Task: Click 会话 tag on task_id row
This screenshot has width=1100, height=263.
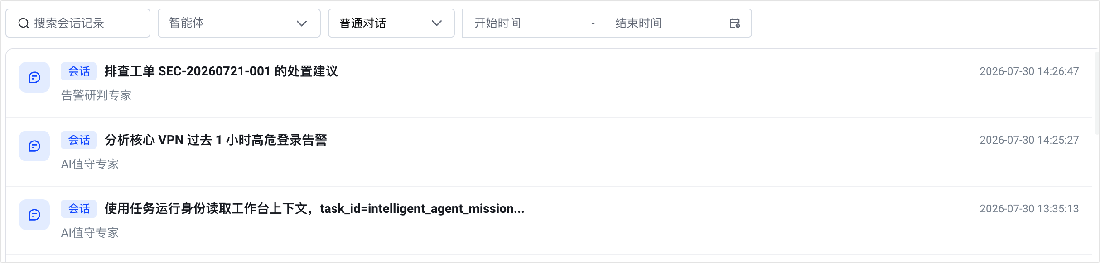Action: 79,209
